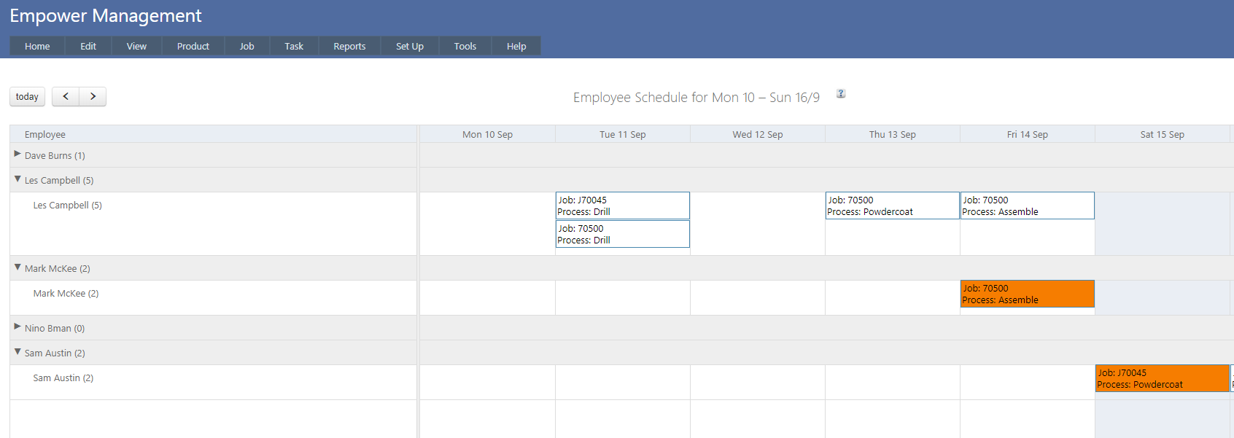Viewport: 1234px width, 438px height.
Task: Open Job 70500 Powdercoat entry on Thursday
Action: pos(892,206)
